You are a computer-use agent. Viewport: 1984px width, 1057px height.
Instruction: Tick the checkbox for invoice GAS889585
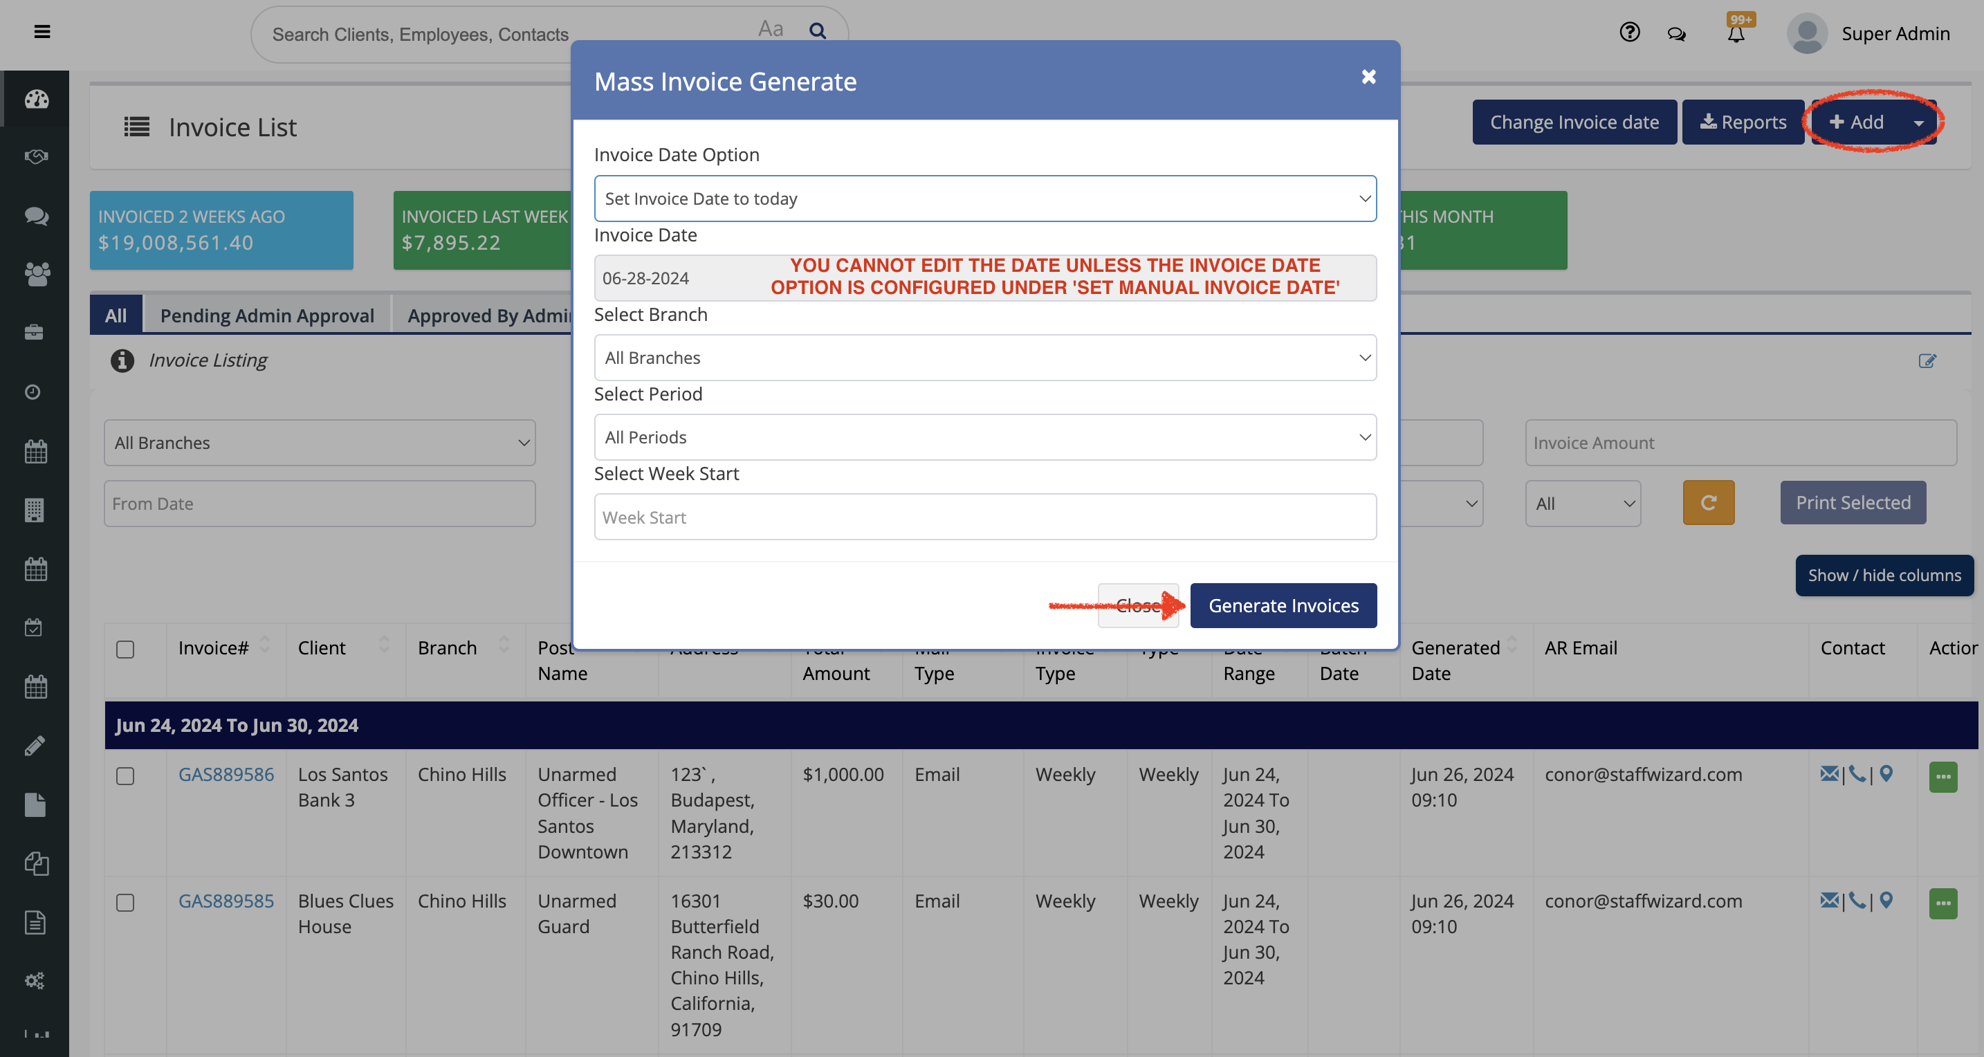[x=125, y=902]
